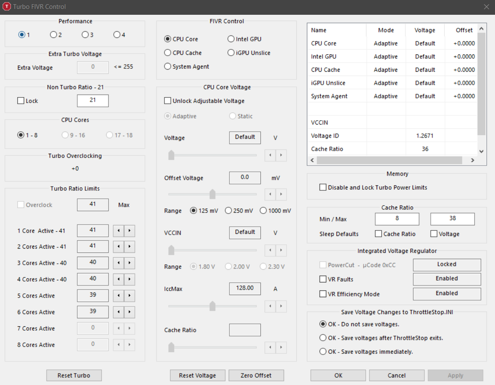Click VR Faults Enabled status button
The image size is (495, 385).
point(447,279)
